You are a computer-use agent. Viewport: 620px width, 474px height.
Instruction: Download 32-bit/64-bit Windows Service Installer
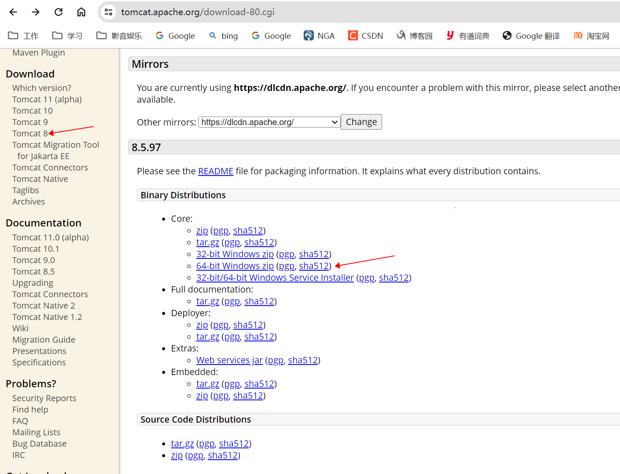[275, 278]
